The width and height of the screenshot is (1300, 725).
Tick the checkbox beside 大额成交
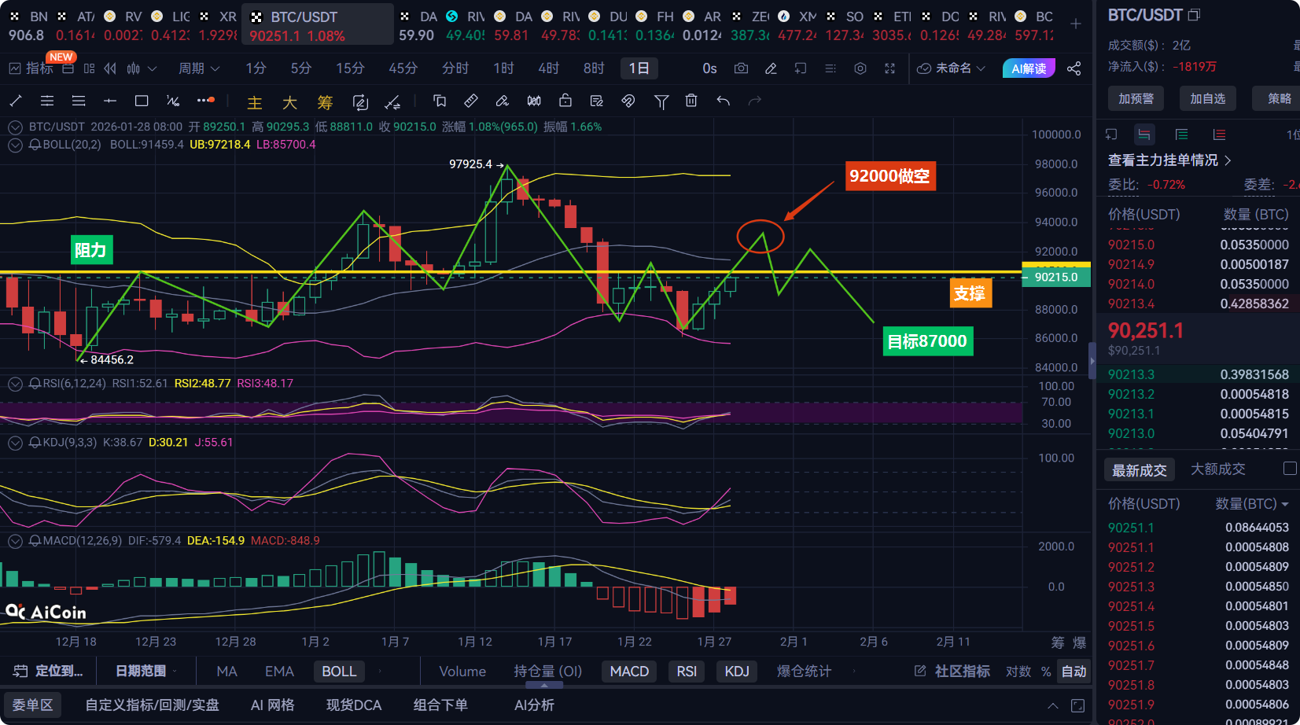[x=1290, y=469]
